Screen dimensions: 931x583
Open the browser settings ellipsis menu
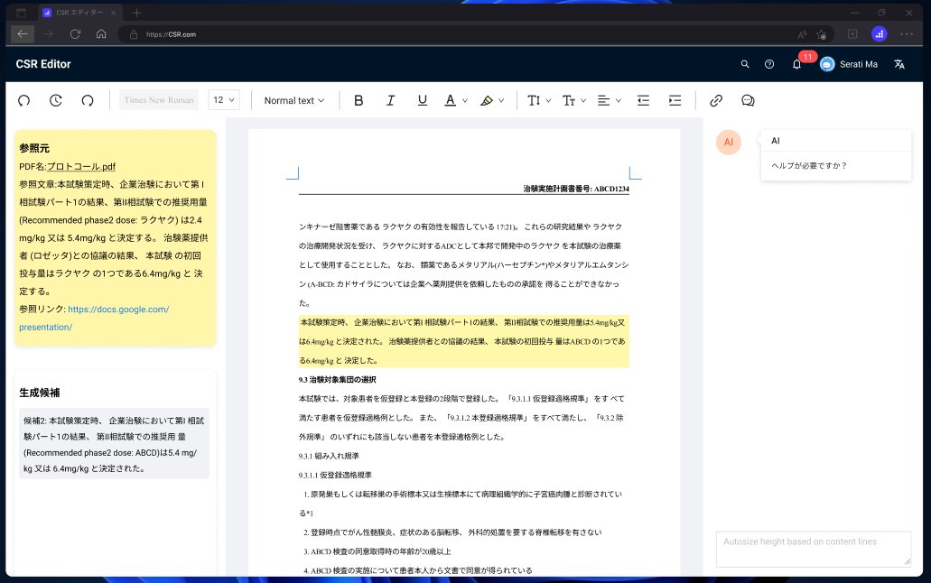(906, 33)
